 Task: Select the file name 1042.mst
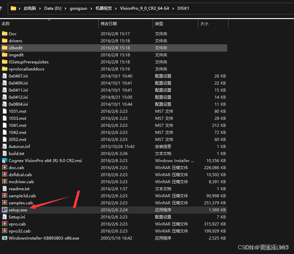[x=17, y=132]
